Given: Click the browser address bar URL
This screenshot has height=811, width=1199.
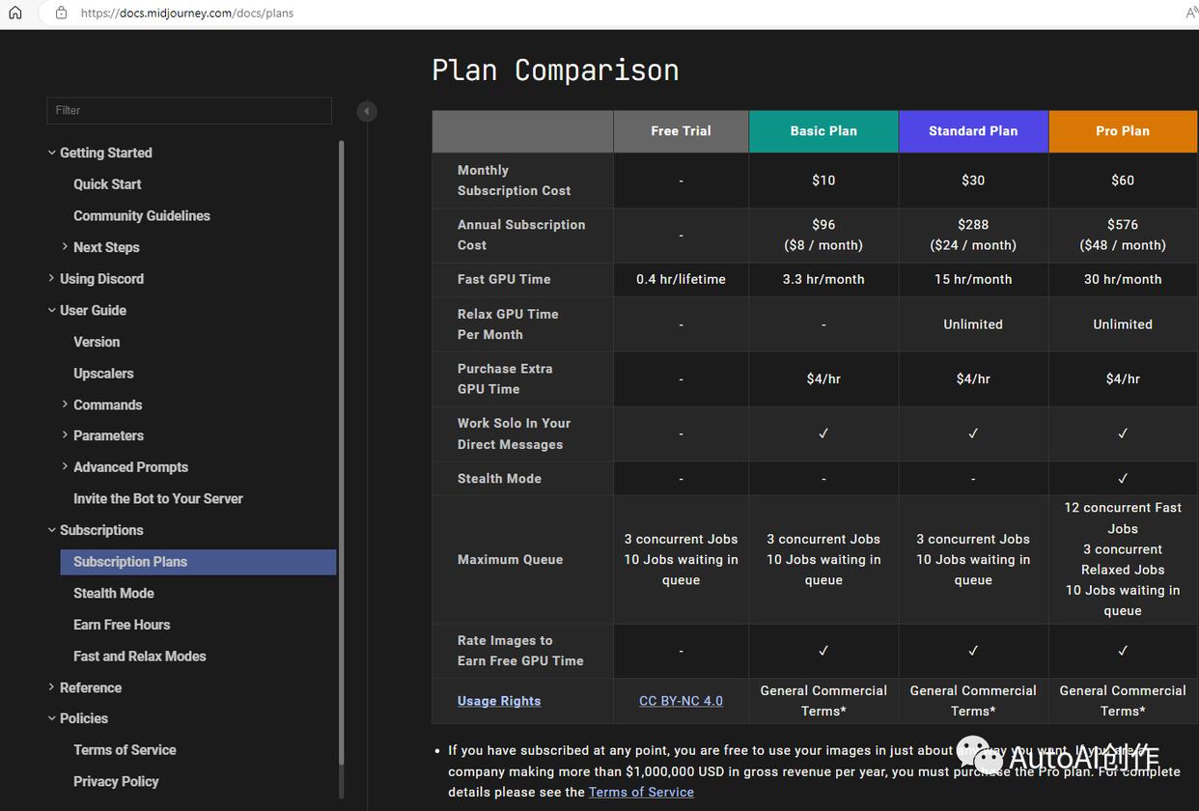Looking at the screenshot, I should tap(187, 14).
